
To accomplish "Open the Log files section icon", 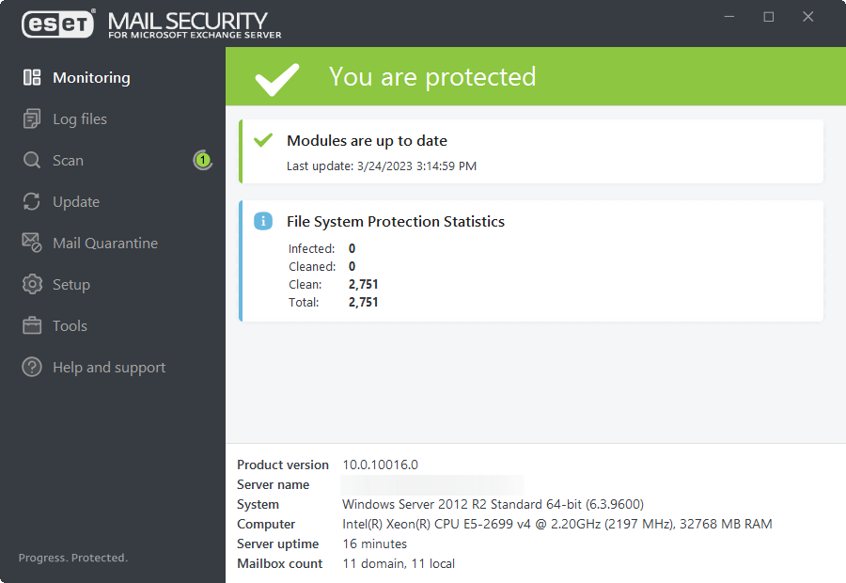I will click(31, 118).
